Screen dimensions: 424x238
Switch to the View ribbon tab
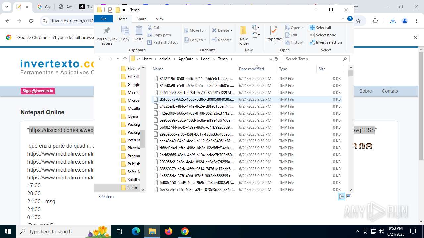[x=160, y=19]
